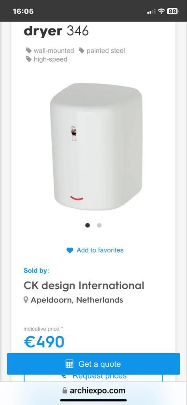Select the first image carousel dot
This screenshot has height=405, width=187.
click(x=88, y=225)
